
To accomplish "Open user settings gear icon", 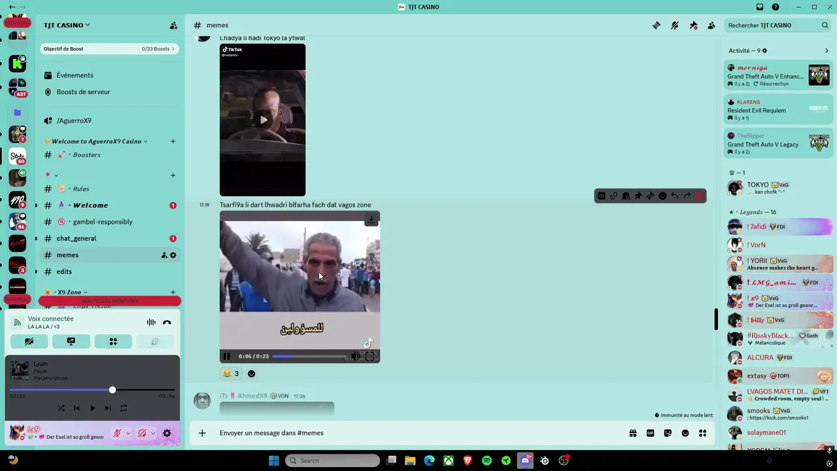I will 167,433.
